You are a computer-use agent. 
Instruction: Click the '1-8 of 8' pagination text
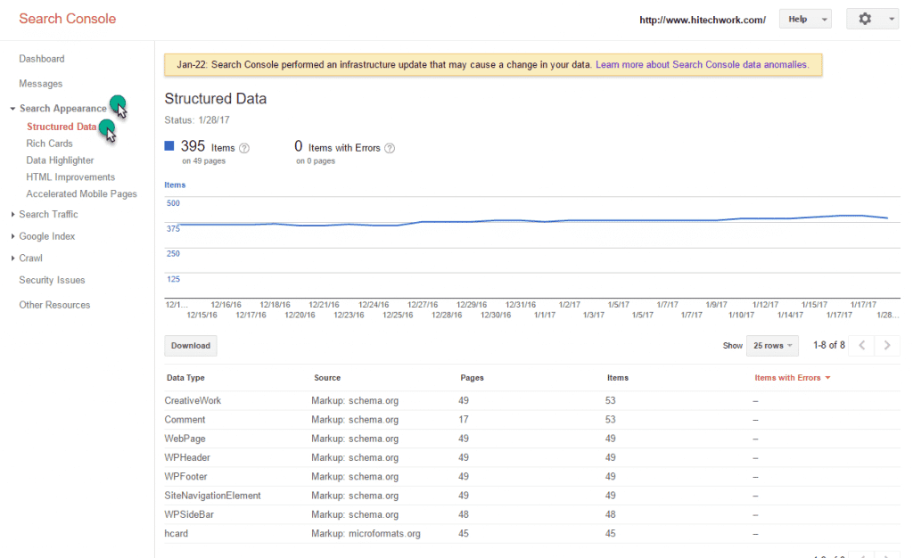pos(828,345)
